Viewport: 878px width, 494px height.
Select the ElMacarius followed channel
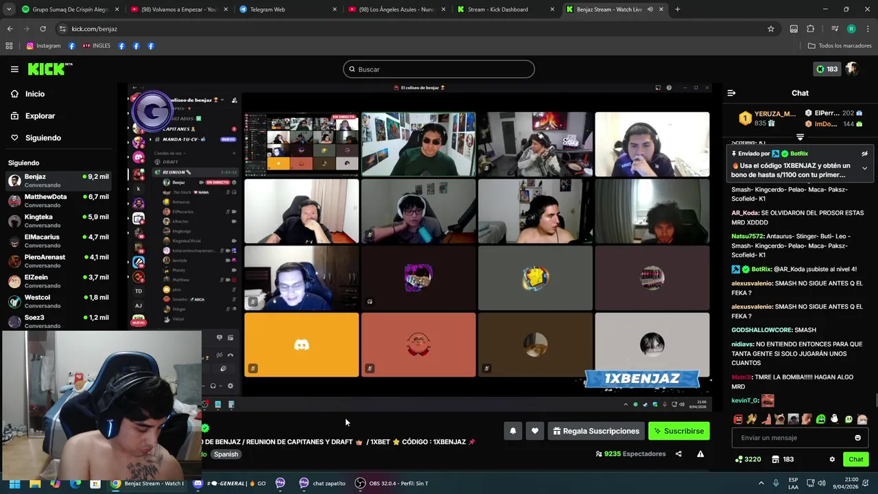coord(58,241)
